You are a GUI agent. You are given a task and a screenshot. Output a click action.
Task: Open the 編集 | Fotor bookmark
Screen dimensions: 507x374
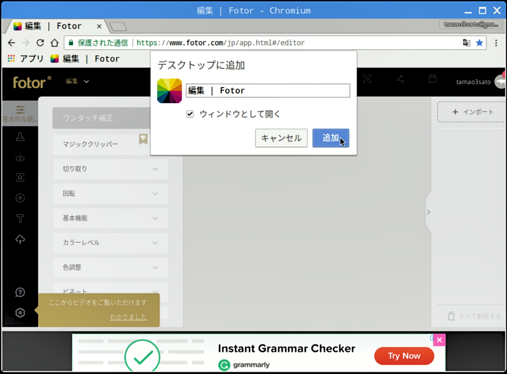click(x=85, y=59)
